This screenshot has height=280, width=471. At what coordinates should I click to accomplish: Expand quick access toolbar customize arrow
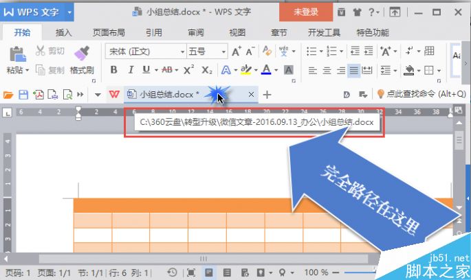[x=98, y=95]
